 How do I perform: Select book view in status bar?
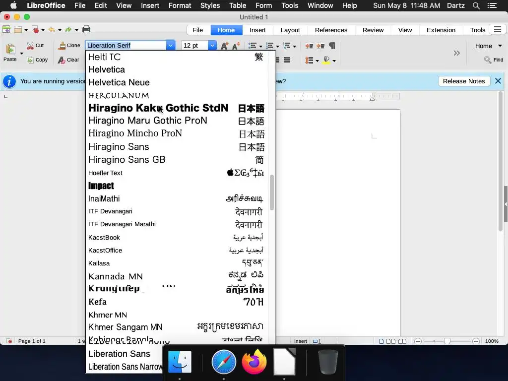coord(402,341)
